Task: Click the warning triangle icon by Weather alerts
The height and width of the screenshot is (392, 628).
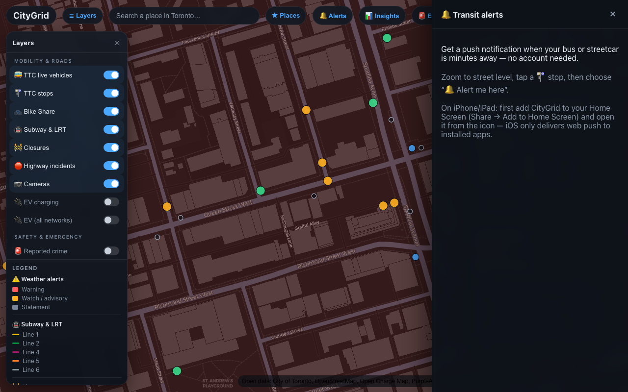Action: [16, 279]
